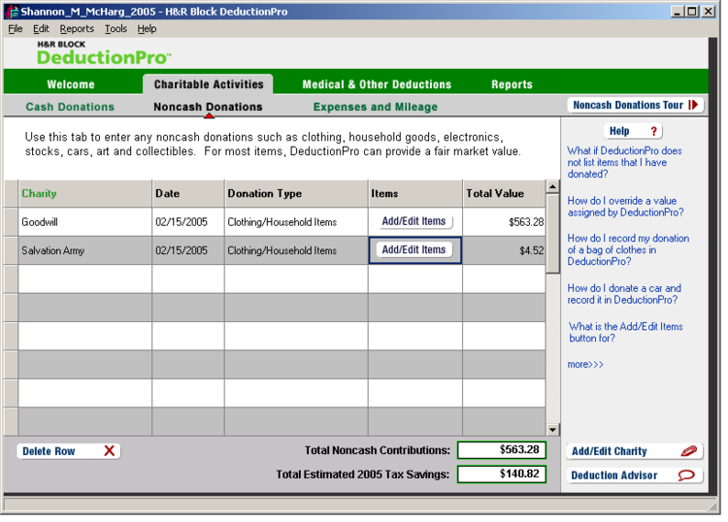The height and width of the screenshot is (522, 728).
Task: Click the Goodwill row selector handle
Action: pos(11,222)
